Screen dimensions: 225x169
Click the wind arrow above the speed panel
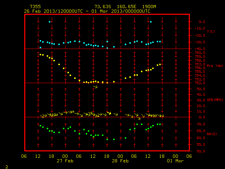[x=95, y=87]
